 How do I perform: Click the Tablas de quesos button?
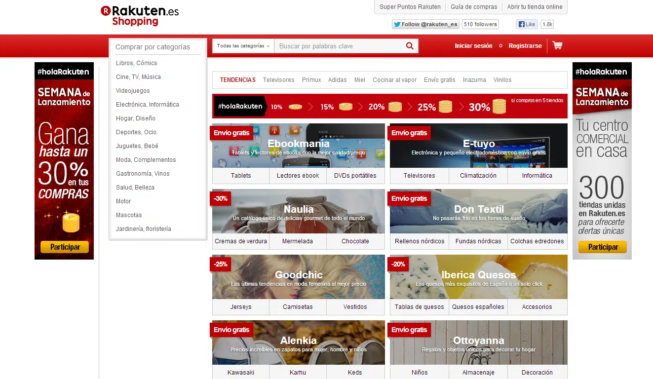pos(420,307)
